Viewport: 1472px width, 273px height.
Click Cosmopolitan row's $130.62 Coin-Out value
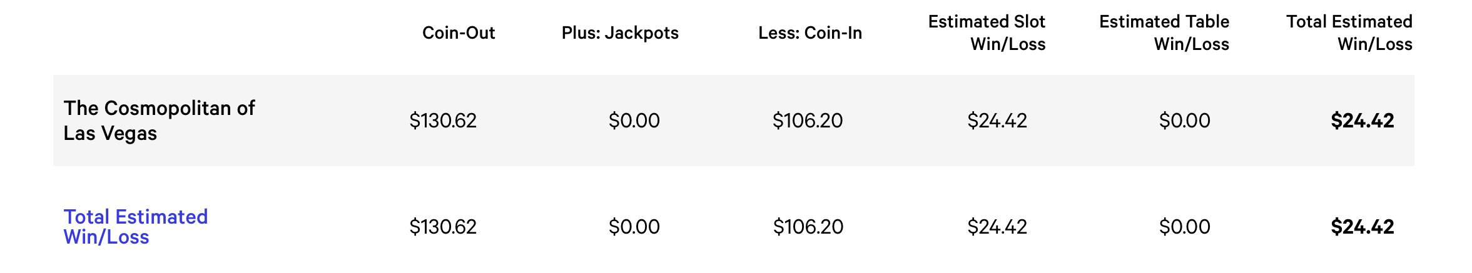tap(443, 121)
